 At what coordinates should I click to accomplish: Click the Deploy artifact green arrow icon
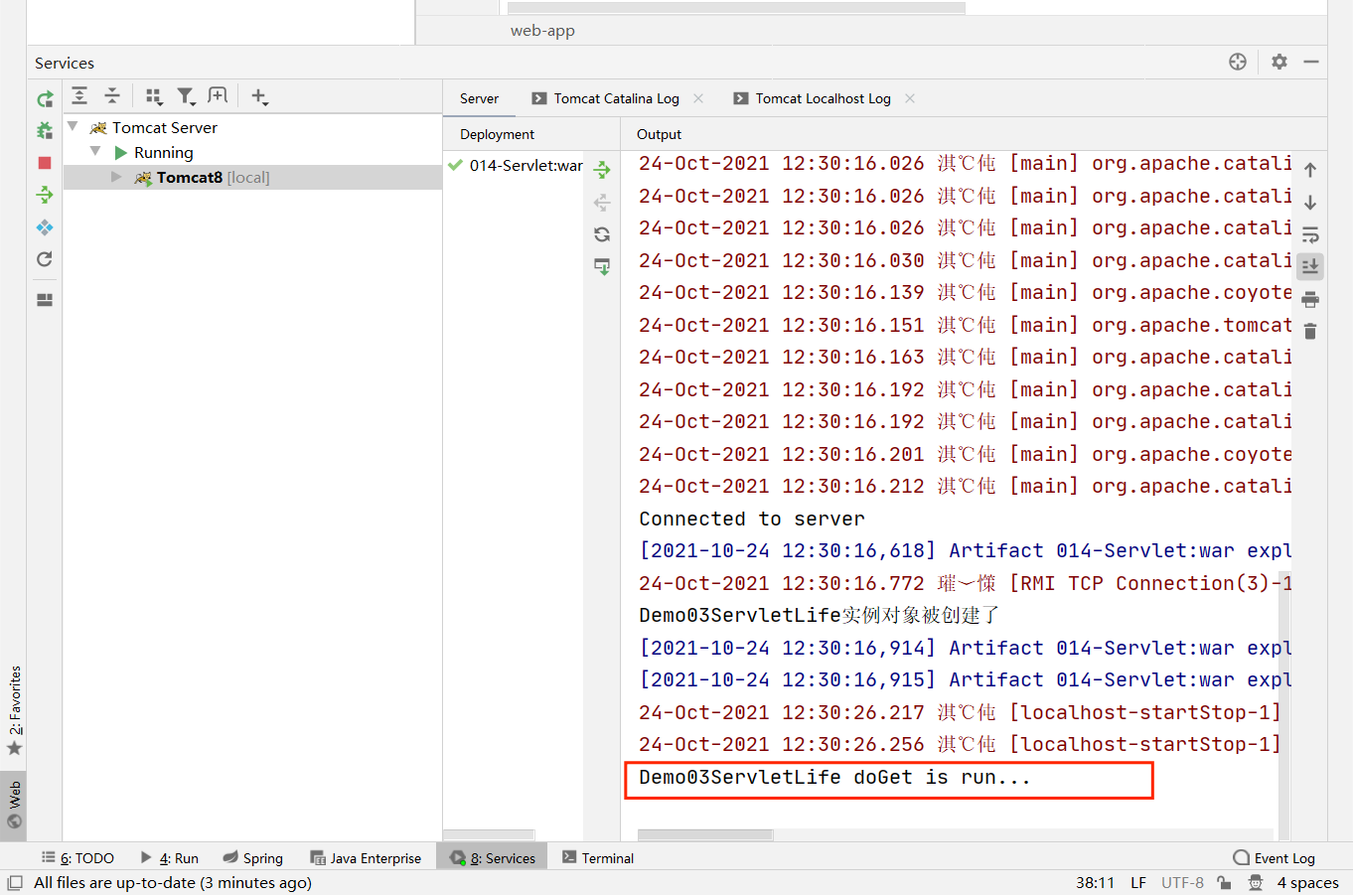(602, 170)
